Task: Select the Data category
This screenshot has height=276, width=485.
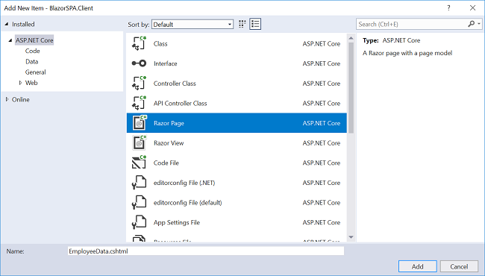Action: 32,61
